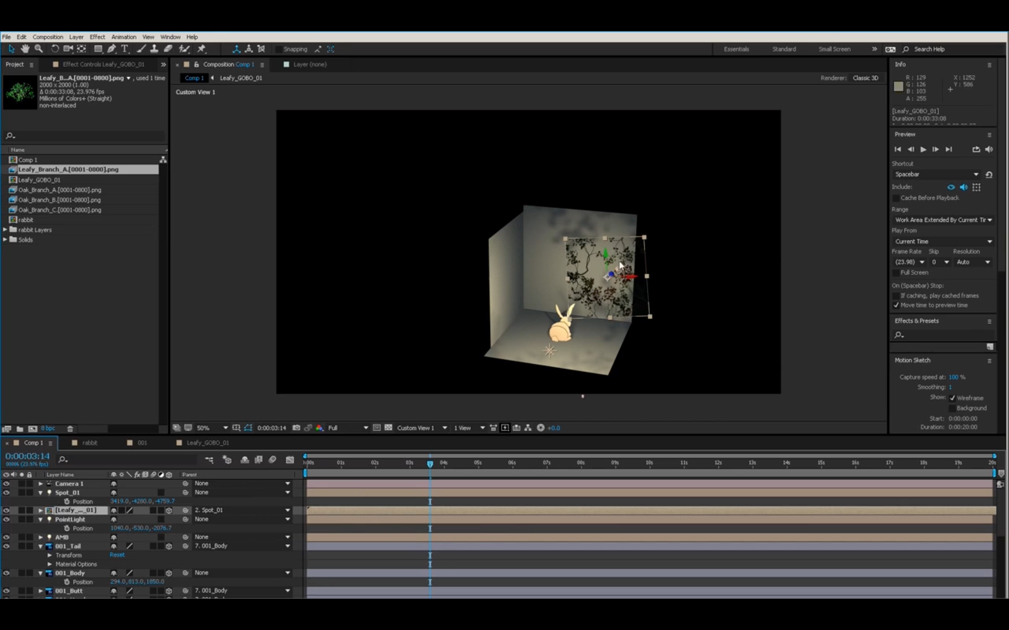Select the Horizontal Type tool
This screenshot has width=1009, height=630.
tap(124, 49)
